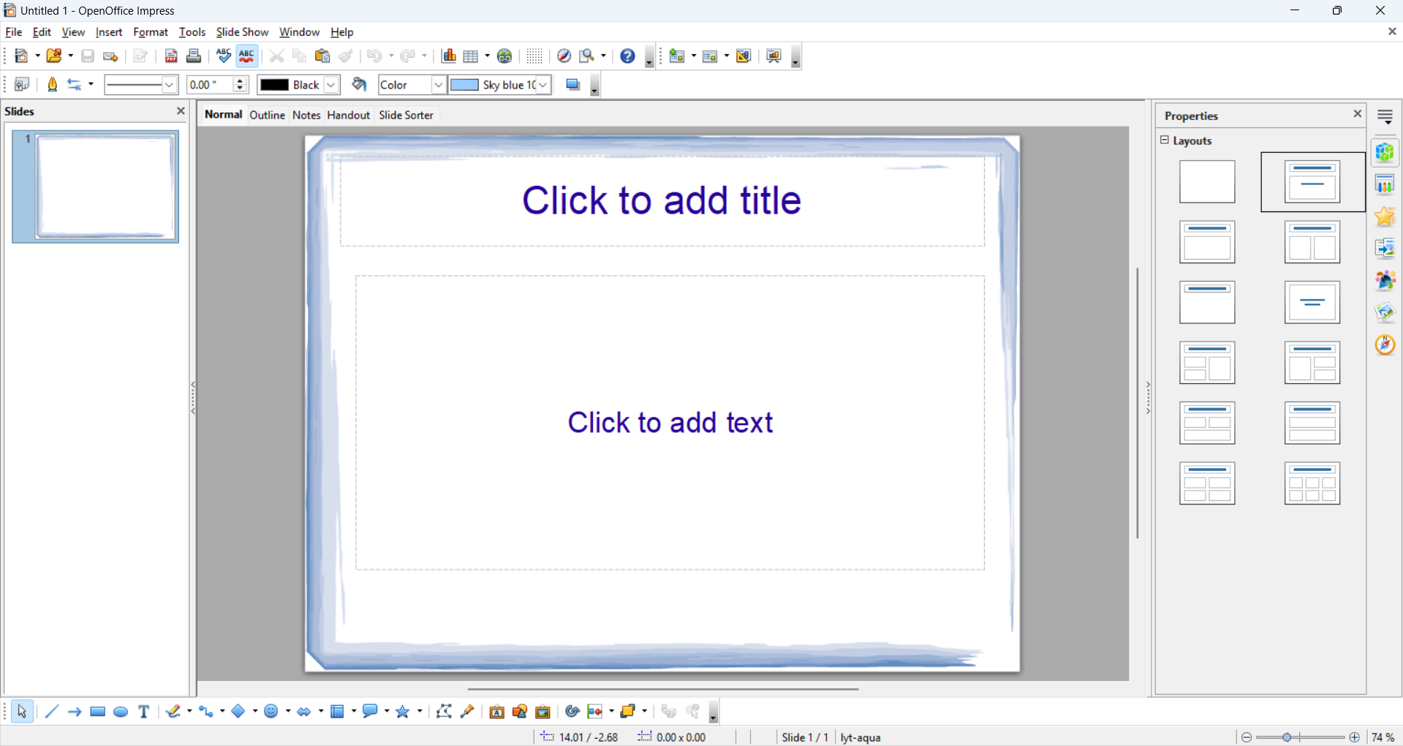
Task: Open the Hyperlink globe icon
Action: pos(505,56)
